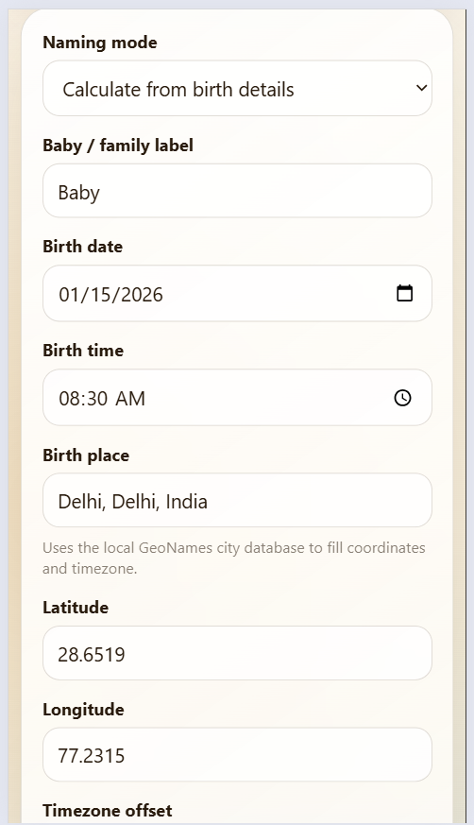The width and height of the screenshot is (474, 825).
Task: Click the 'Baby / family label' label text
Action: click(x=118, y=146)
